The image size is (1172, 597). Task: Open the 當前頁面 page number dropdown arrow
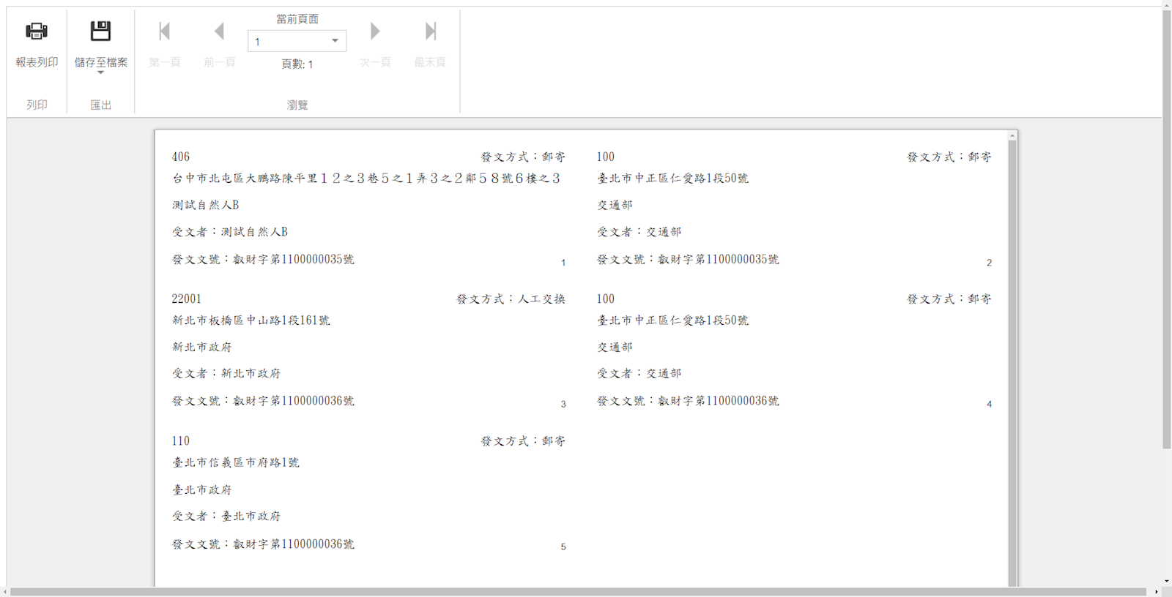coord(335,41)
